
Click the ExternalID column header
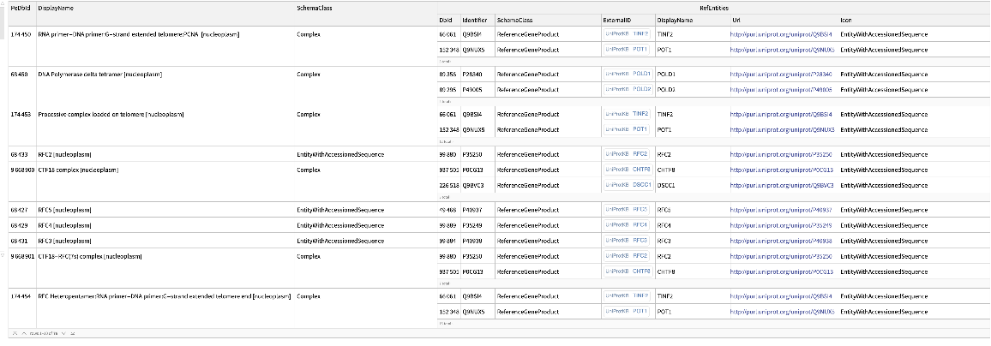[617, 18]
